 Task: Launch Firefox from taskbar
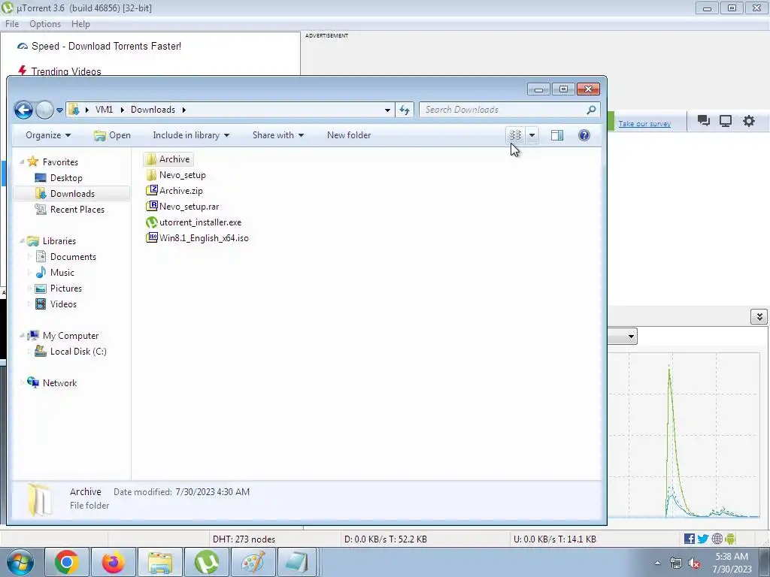[x=113, y=562]
